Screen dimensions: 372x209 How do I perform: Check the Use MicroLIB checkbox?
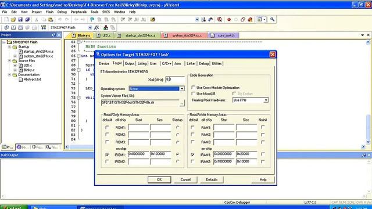click(193, 93)
